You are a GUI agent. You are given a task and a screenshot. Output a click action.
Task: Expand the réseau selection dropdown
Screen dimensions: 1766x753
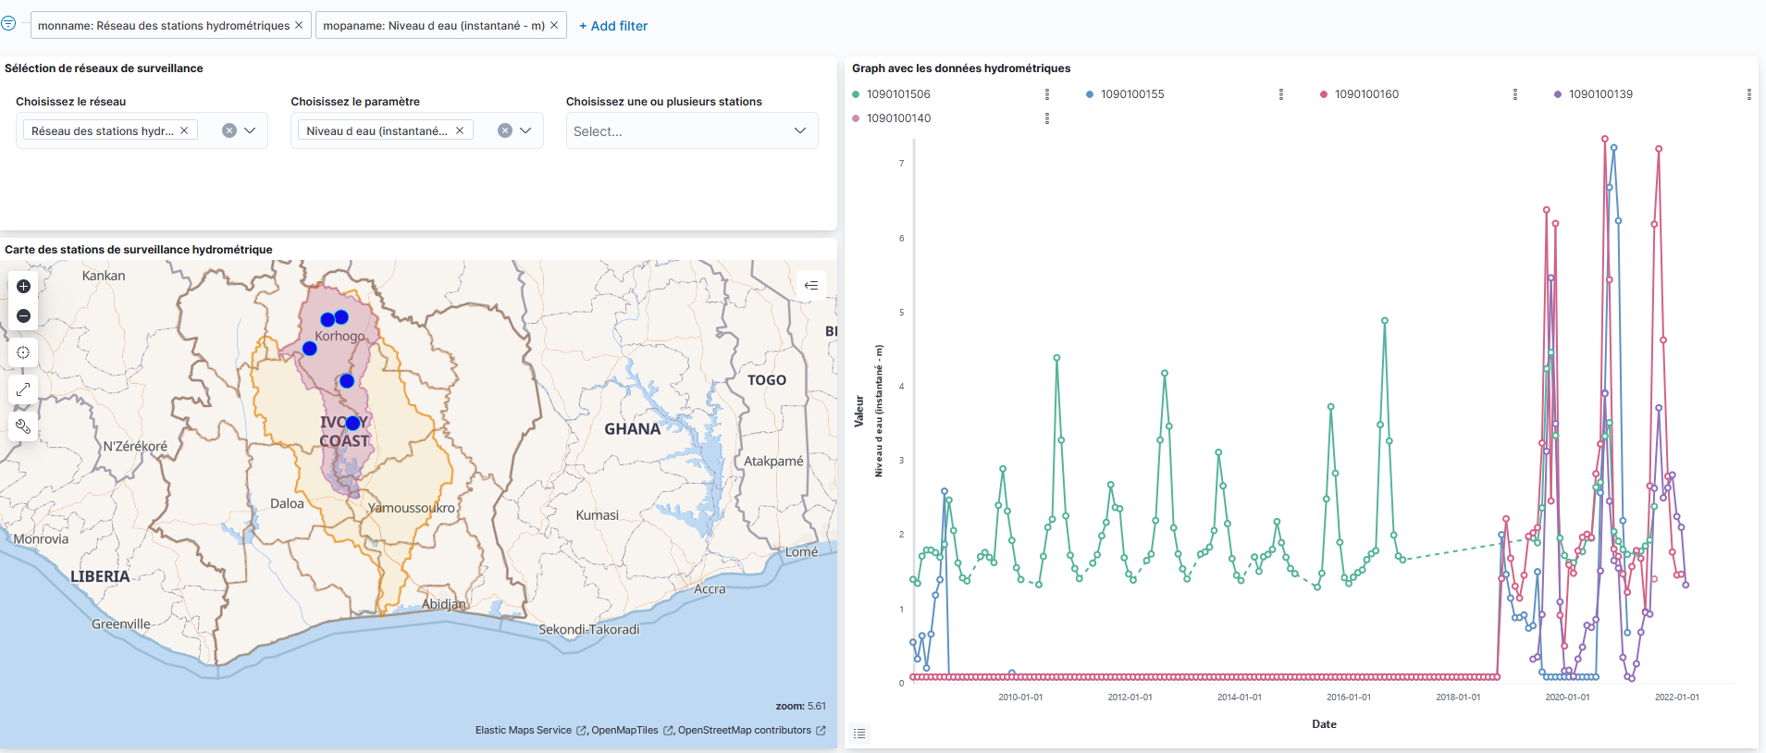251,131
